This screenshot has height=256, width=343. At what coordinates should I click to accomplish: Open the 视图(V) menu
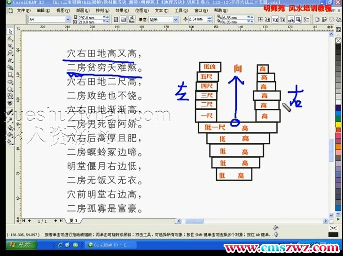pyautogui.click(x=63, y=10)
